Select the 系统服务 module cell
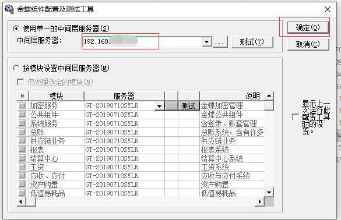 click(x=57, y=123)
